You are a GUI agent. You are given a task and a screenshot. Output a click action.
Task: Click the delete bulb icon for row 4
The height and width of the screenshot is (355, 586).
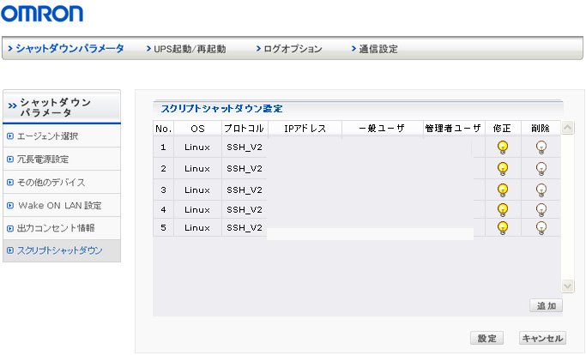coord(541,209)
